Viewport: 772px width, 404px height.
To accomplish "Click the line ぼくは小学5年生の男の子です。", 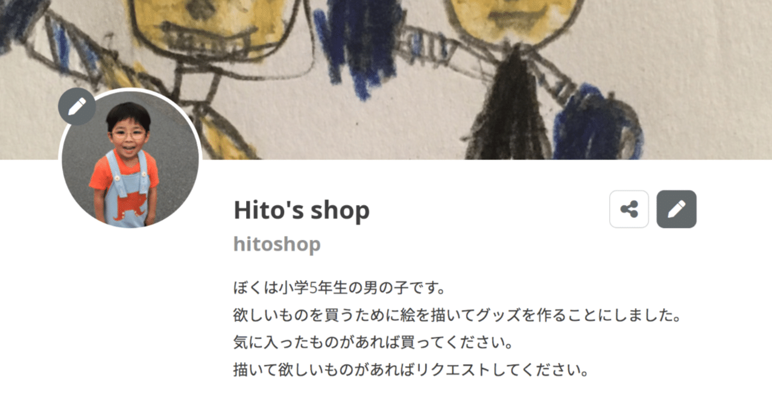I will [x=339, y=287].
